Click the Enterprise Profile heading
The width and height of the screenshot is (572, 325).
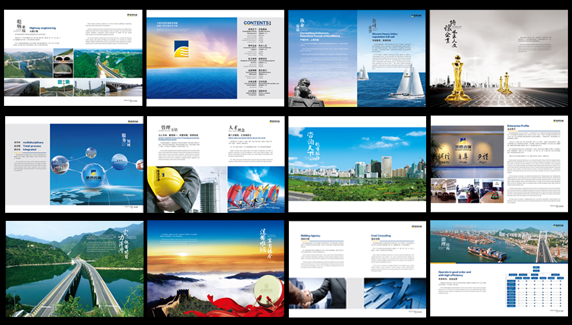coord(522,126)
